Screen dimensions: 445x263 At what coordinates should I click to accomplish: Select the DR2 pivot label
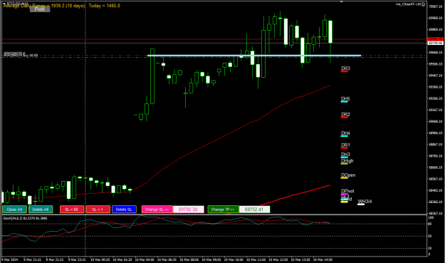[x=345, y=115]
